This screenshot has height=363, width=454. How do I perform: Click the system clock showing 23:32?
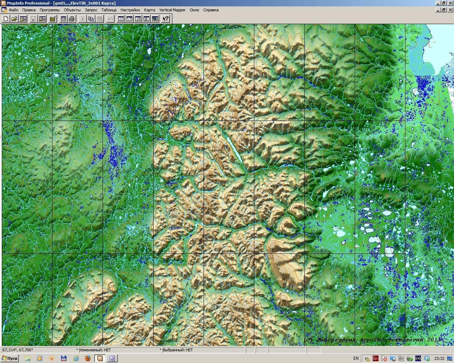click(439, 358)
